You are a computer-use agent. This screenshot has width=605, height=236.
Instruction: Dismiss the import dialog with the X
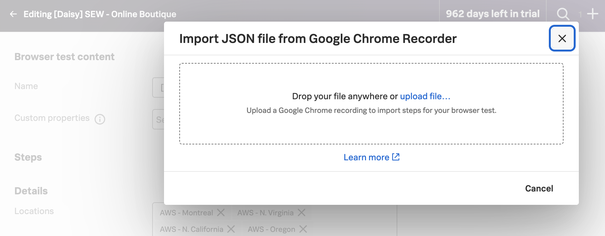click(562, 38)
